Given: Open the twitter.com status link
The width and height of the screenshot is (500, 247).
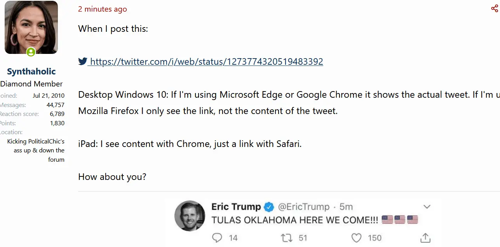Looking at the screenshot, I should point(206,62).
